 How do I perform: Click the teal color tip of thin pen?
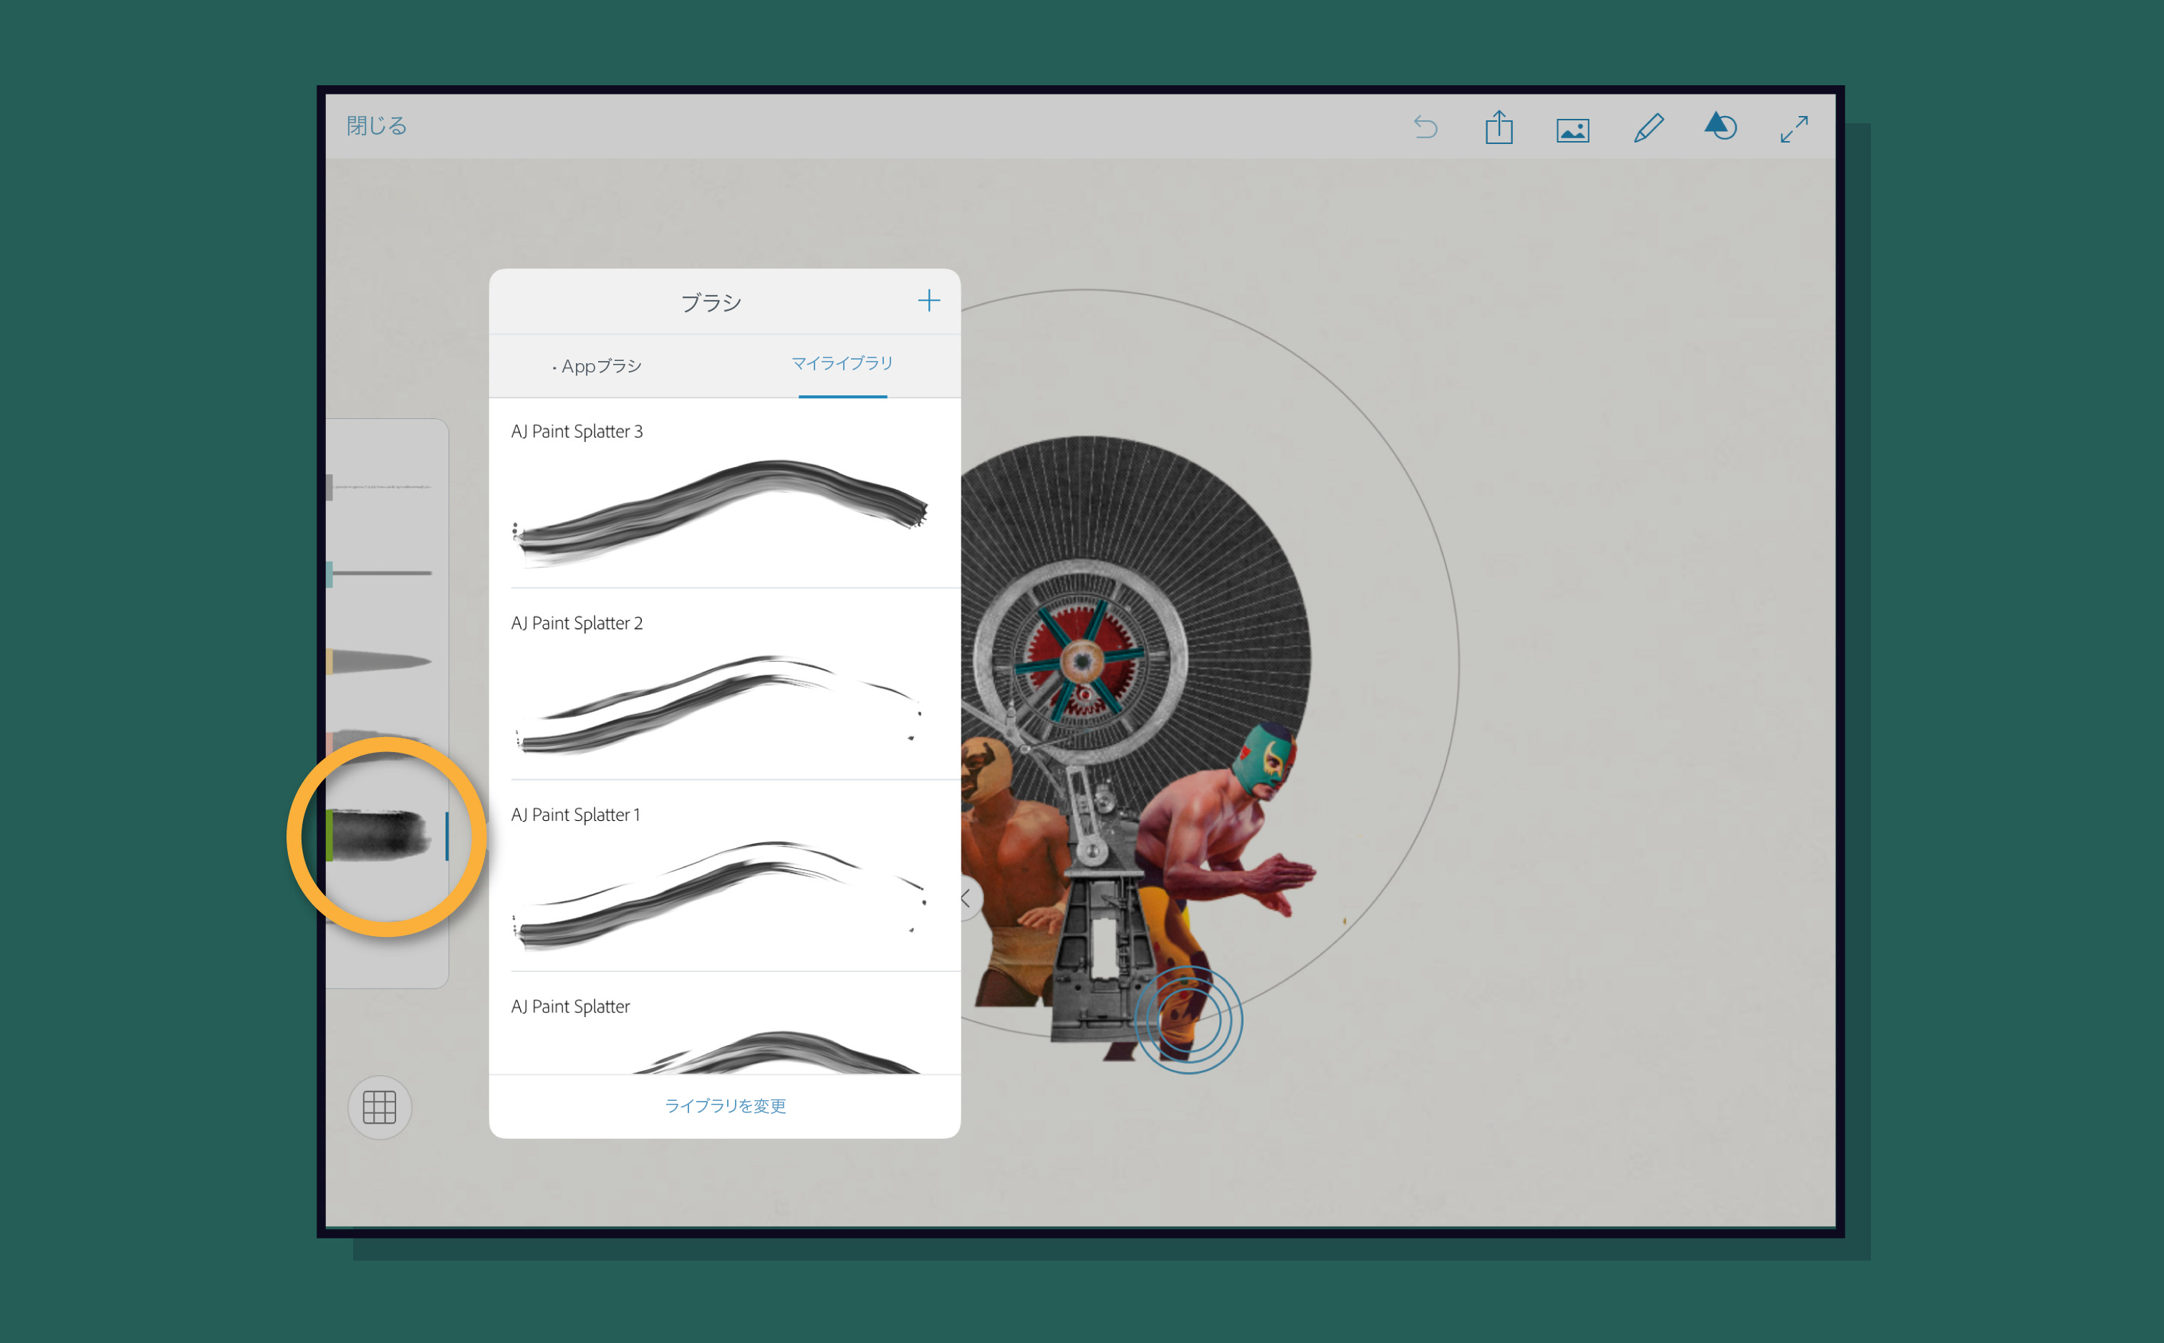click(330, 574)
